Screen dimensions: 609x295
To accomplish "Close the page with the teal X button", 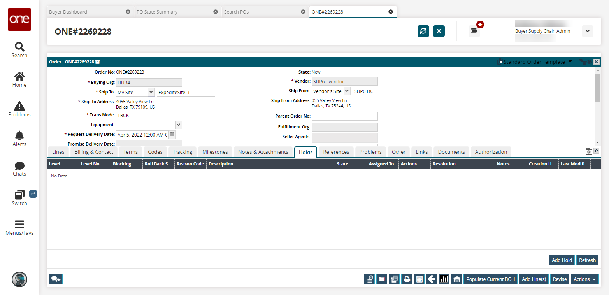I will pos(439,31).
